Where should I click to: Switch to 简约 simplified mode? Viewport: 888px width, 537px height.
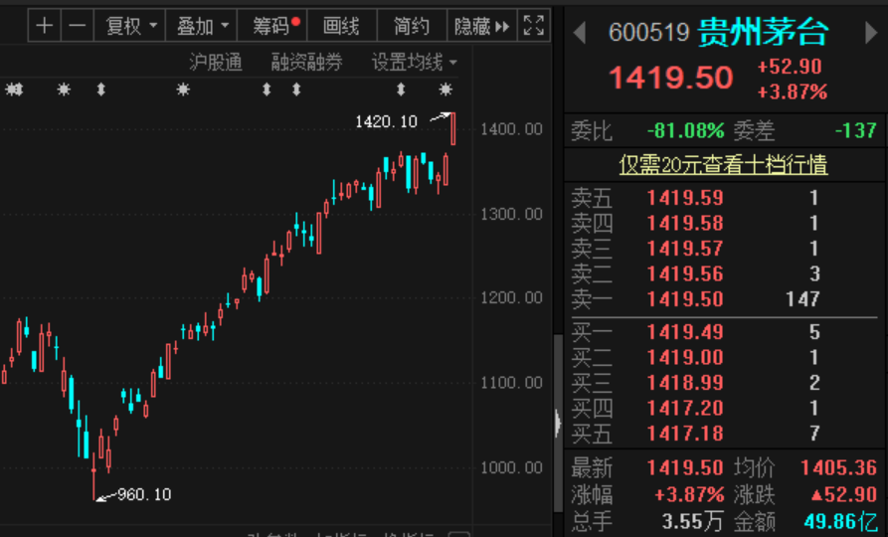click(412, 26)
